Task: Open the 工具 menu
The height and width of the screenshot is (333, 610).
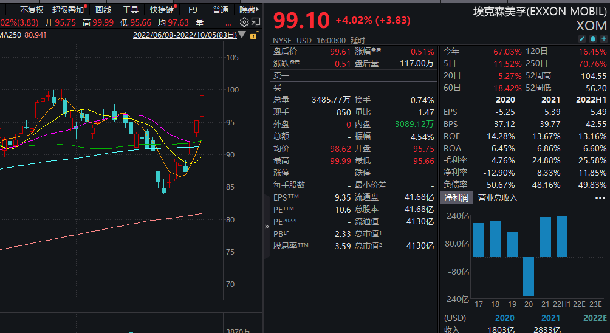Action: tap(131, 10)
